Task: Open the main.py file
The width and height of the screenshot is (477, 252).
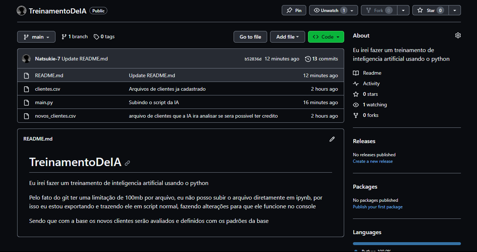Action: tap(44, 102)
